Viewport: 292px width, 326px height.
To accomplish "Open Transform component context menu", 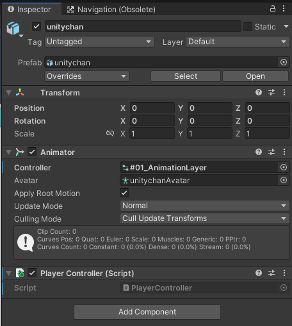I will (x=284, y=92).
